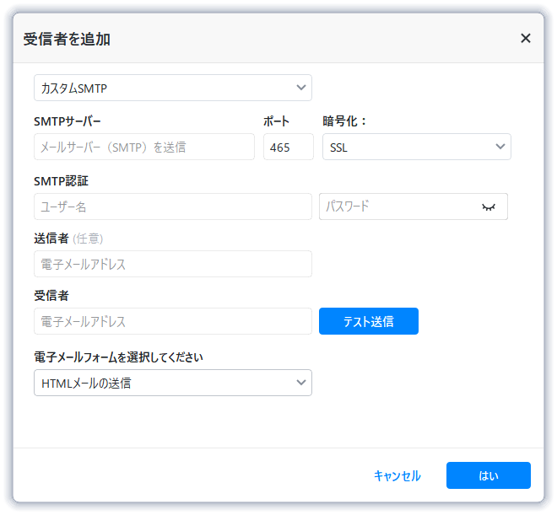Click the テスト送信 button
The image size is (557, 515).
pyautogui.click(x=368, y=321)
